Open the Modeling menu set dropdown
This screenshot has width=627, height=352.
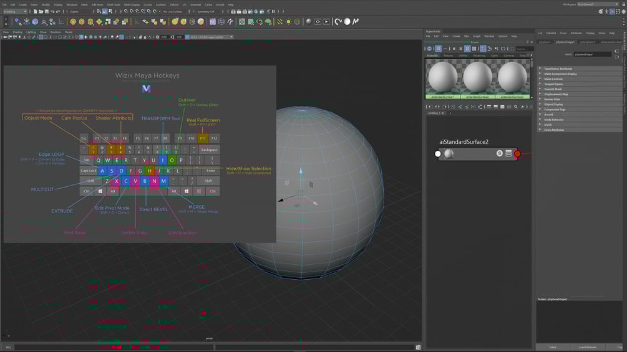pos(15,12)
